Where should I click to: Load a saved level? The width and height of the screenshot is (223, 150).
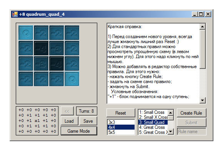click(x=69, y=121)
